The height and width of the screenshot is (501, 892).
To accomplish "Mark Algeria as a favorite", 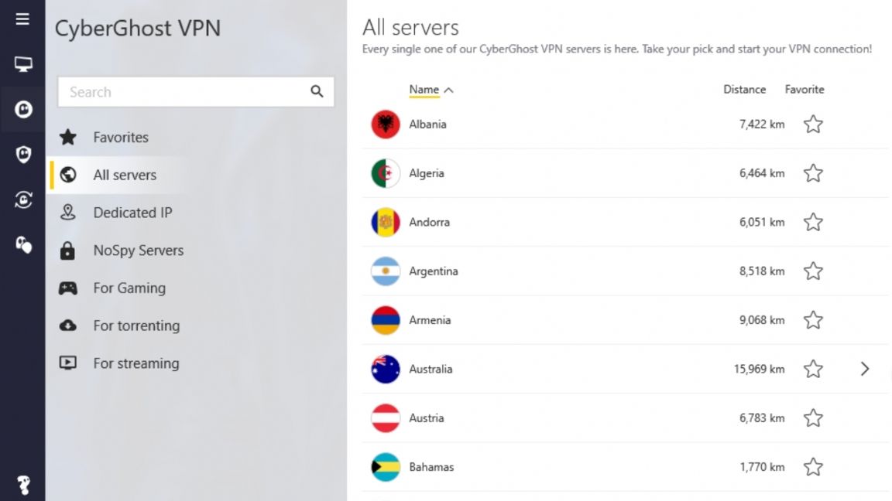I will click(x=813, y=173).
